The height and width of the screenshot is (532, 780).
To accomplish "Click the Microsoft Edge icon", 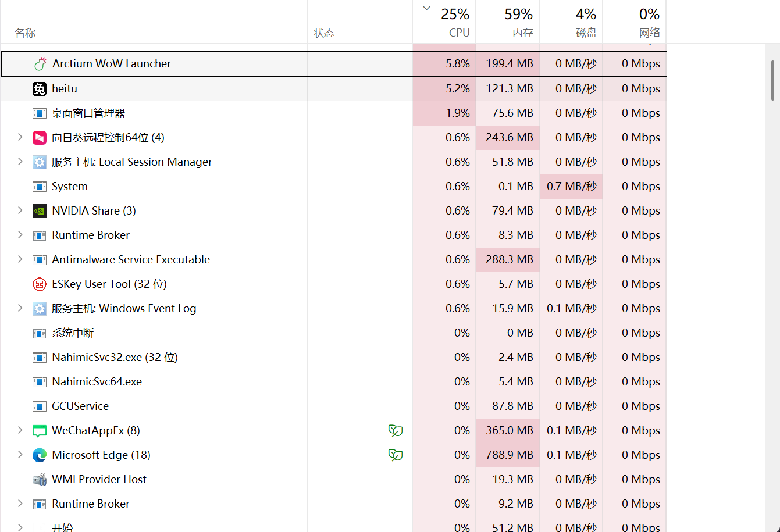I will point(39,455).
